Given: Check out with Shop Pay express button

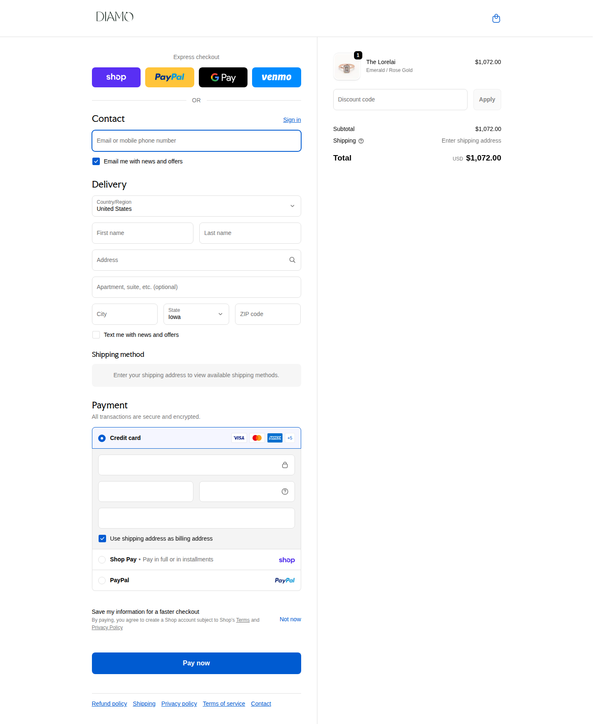Looking at the screenshot, I should point(116,77).
